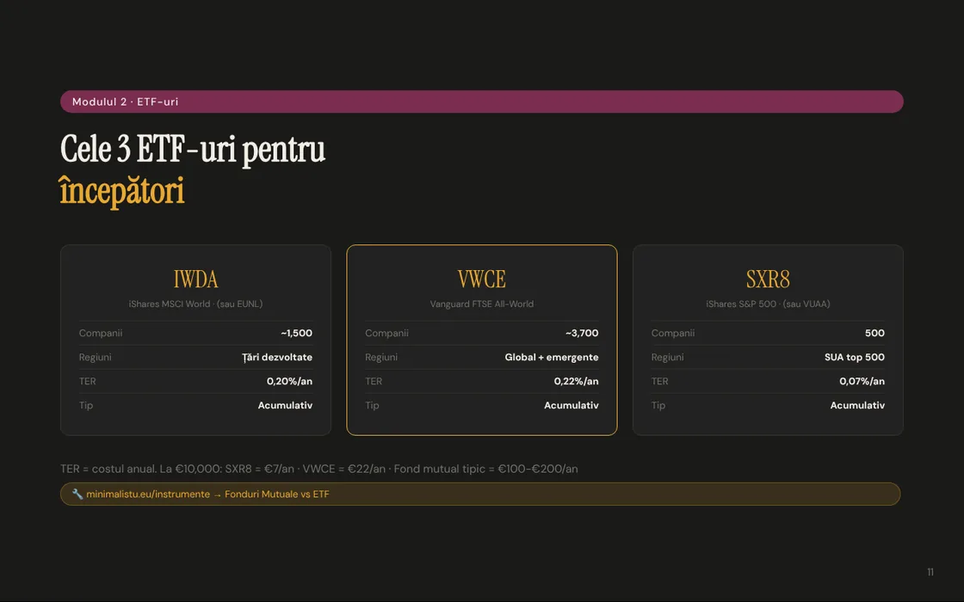Click the ~3,700 companies value
Screen dimensions: 964x602
[x=582, y=333]
